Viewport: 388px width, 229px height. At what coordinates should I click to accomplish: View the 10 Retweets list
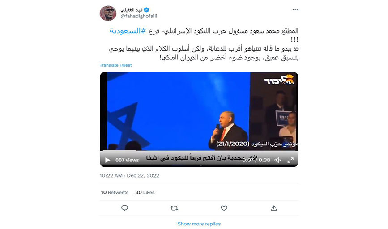point(115,192)
